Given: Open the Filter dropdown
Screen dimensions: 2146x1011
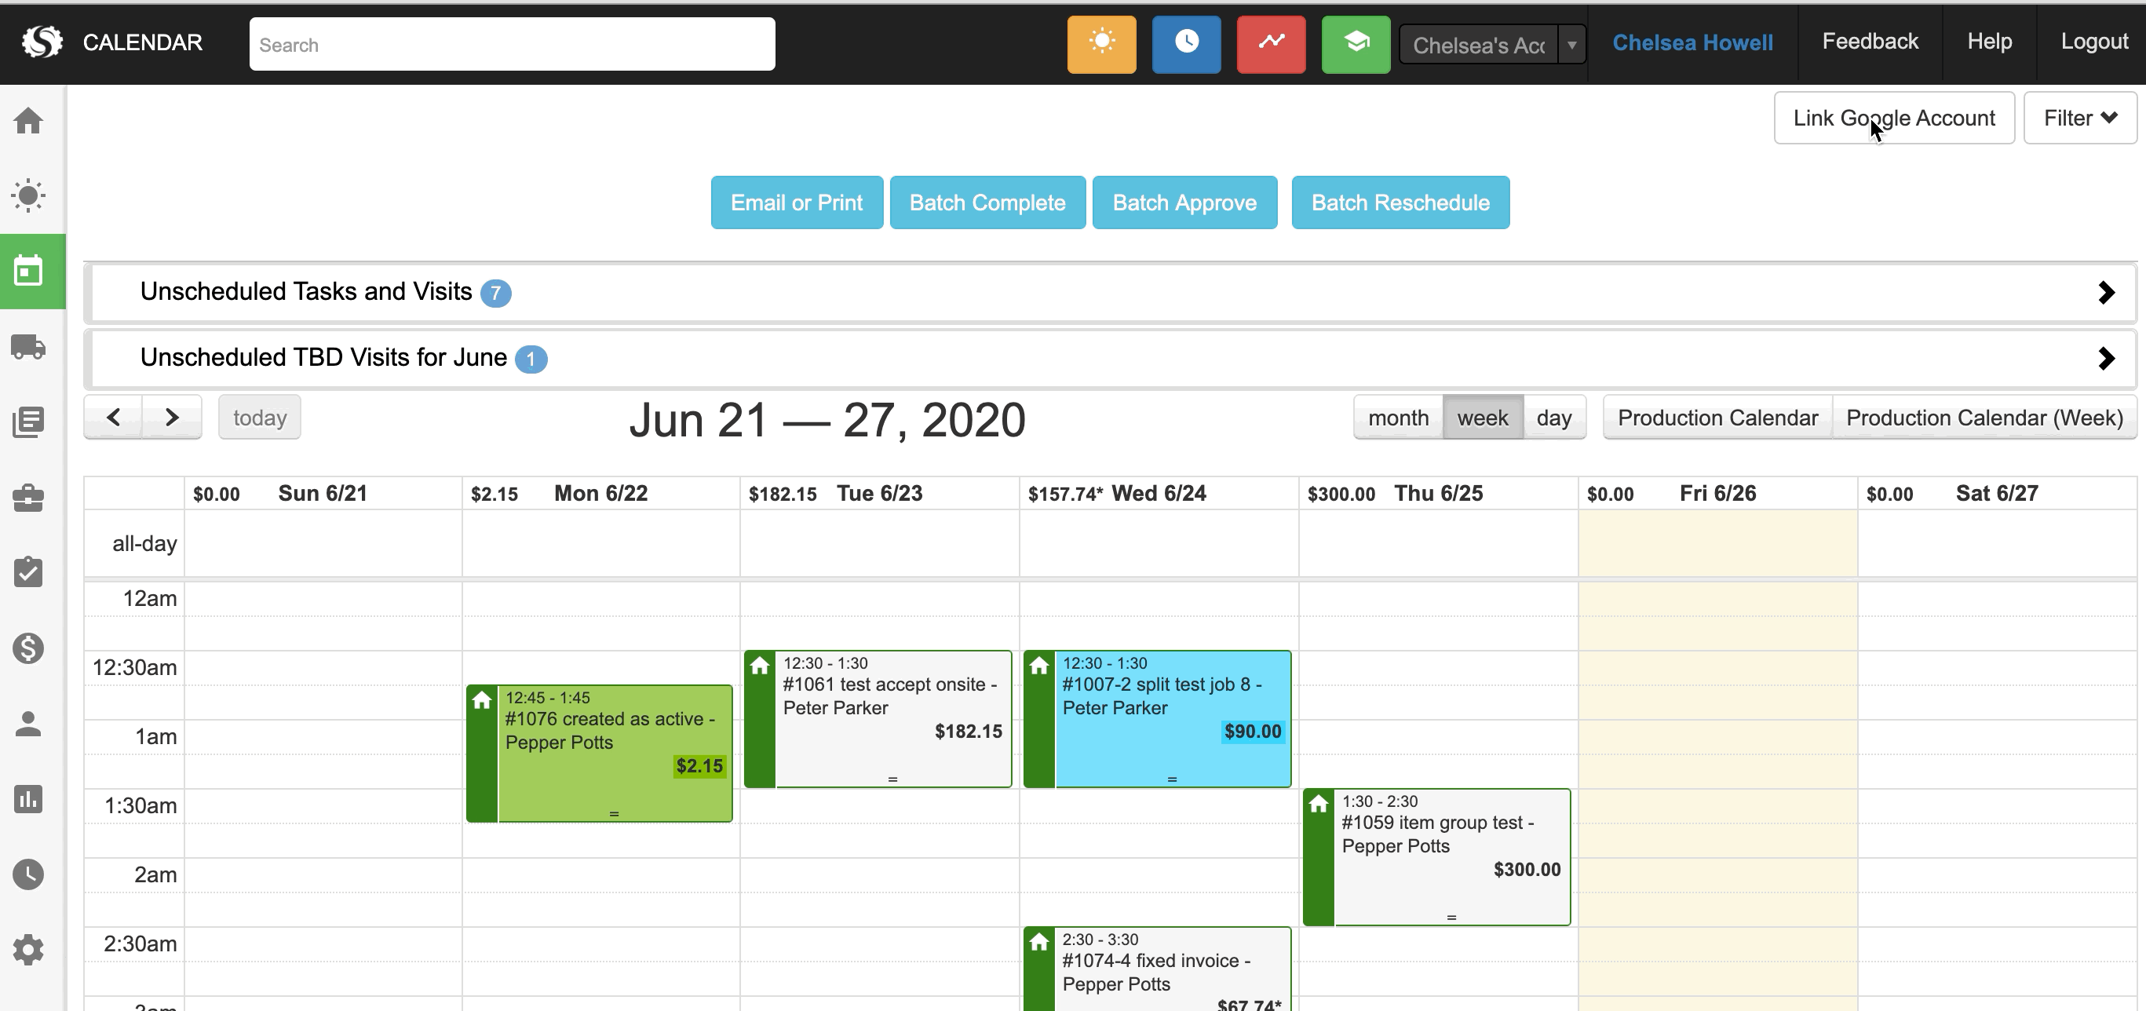Looking at the screenshot, I should (x=2079, y=119).
